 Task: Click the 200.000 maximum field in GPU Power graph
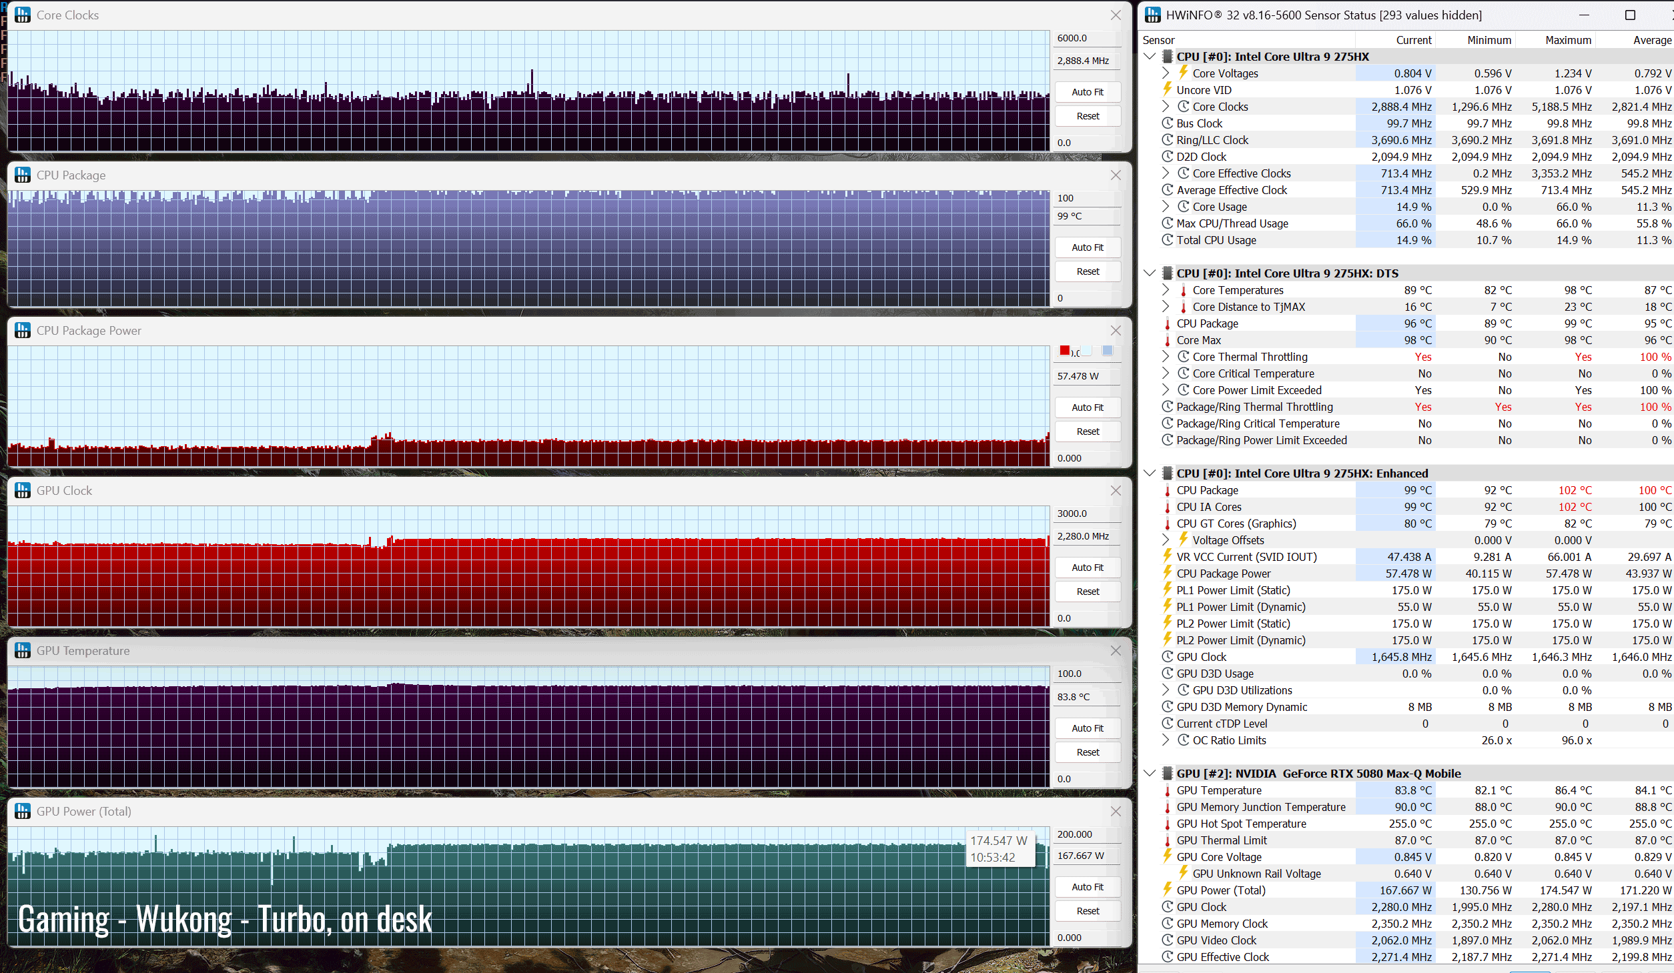tap(1088, 834)
